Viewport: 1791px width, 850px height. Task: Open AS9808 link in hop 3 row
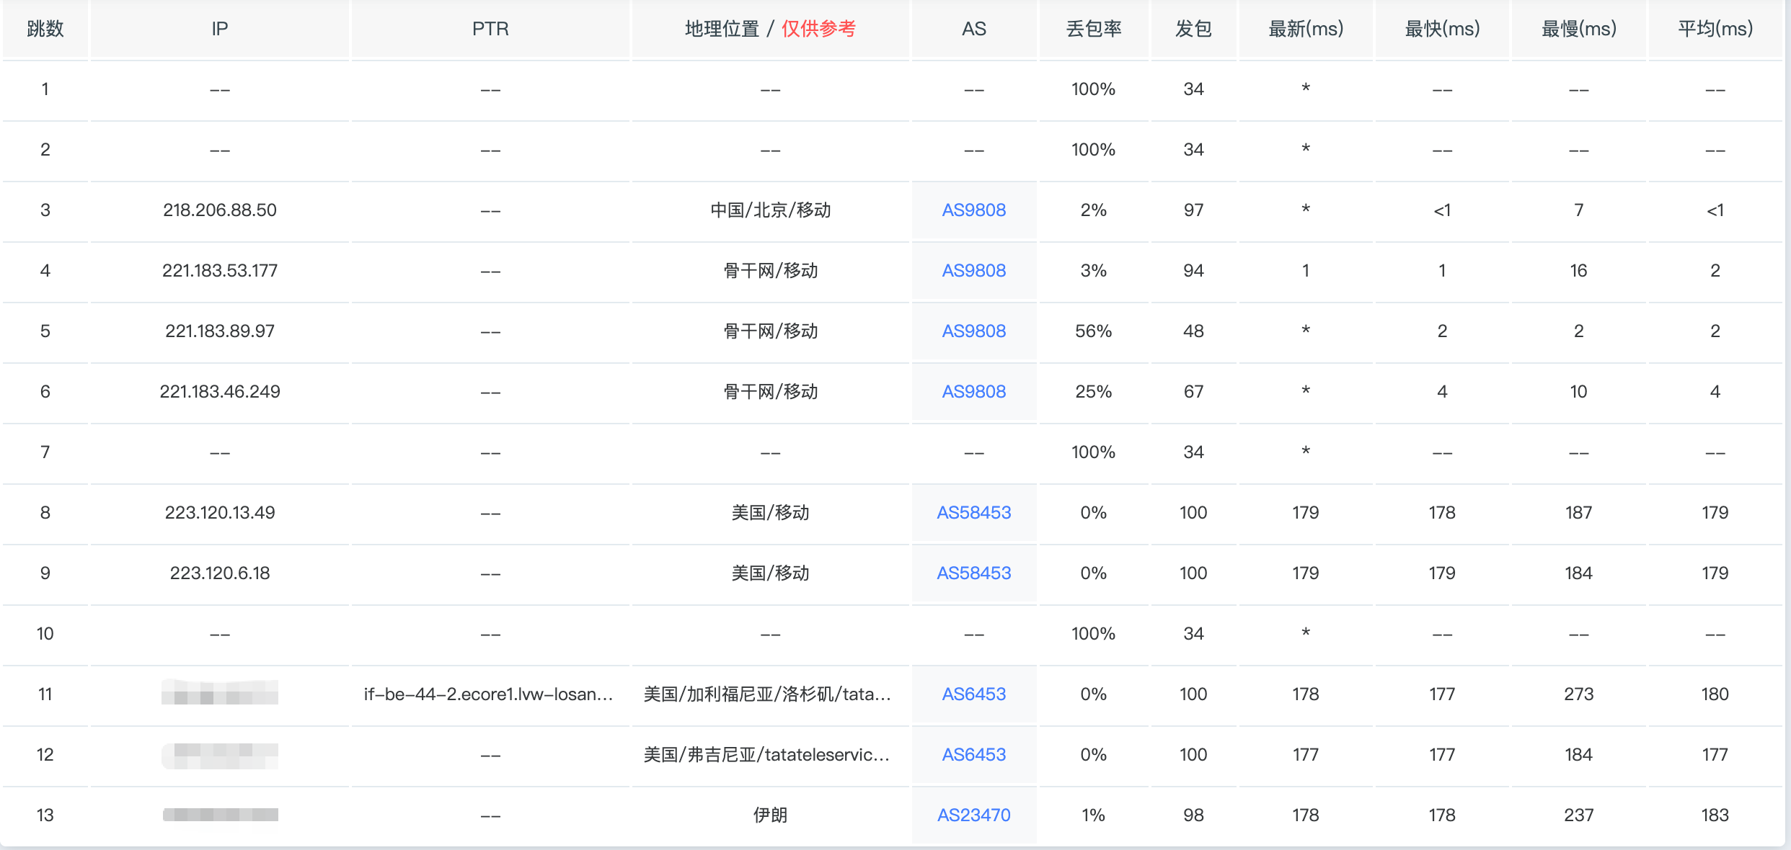coord(973,210)
